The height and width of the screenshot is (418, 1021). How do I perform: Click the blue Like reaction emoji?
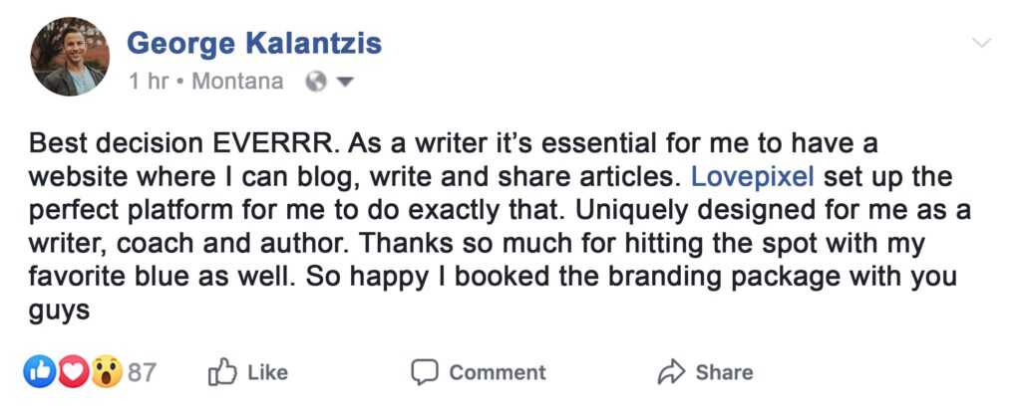click(x=39, y=372)
